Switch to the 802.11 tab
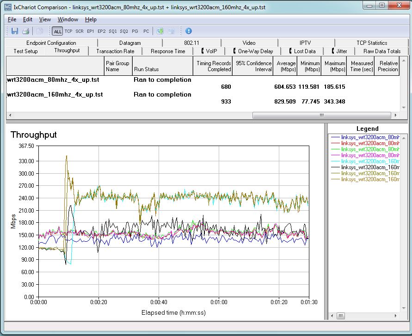 tap(191, 43)
